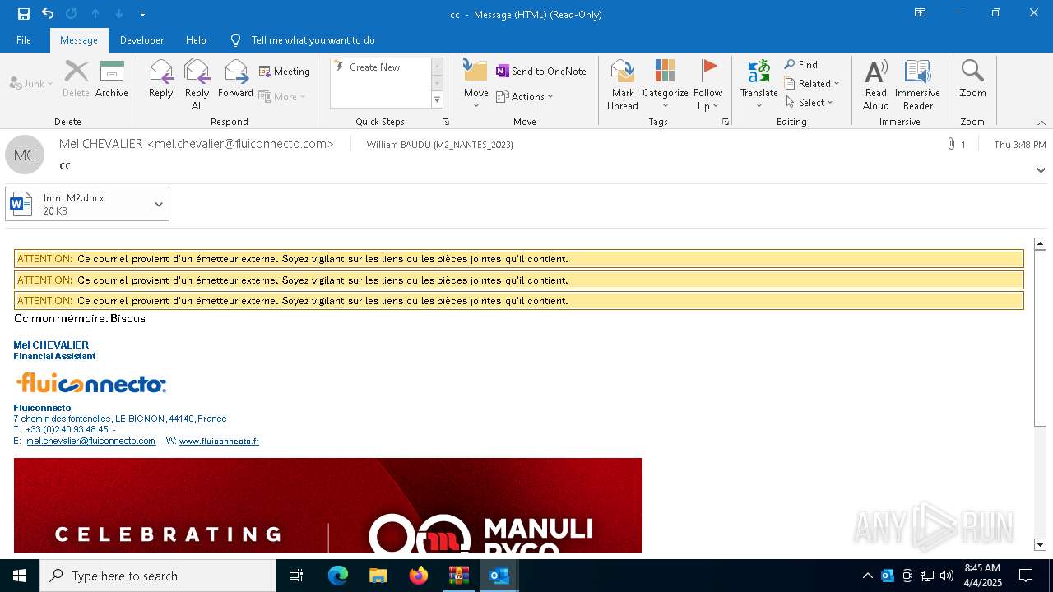Open mel.chevalier@fluiconnecto.com email link
The height and width of the screenshot is (592, 1053).
(x=90, y=442)
